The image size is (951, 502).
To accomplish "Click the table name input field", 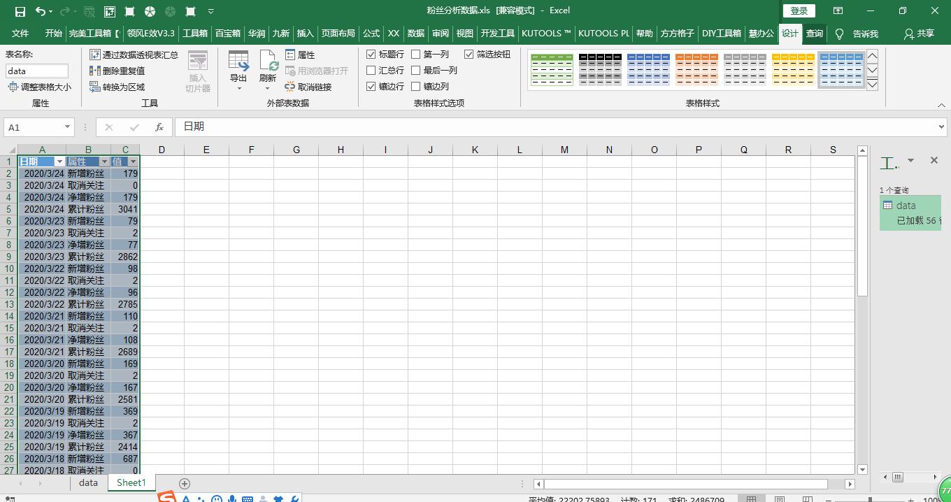I will (x=37, y=71).
